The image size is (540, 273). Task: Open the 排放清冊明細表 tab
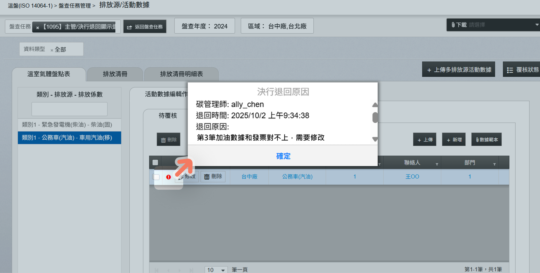(181, 74)
